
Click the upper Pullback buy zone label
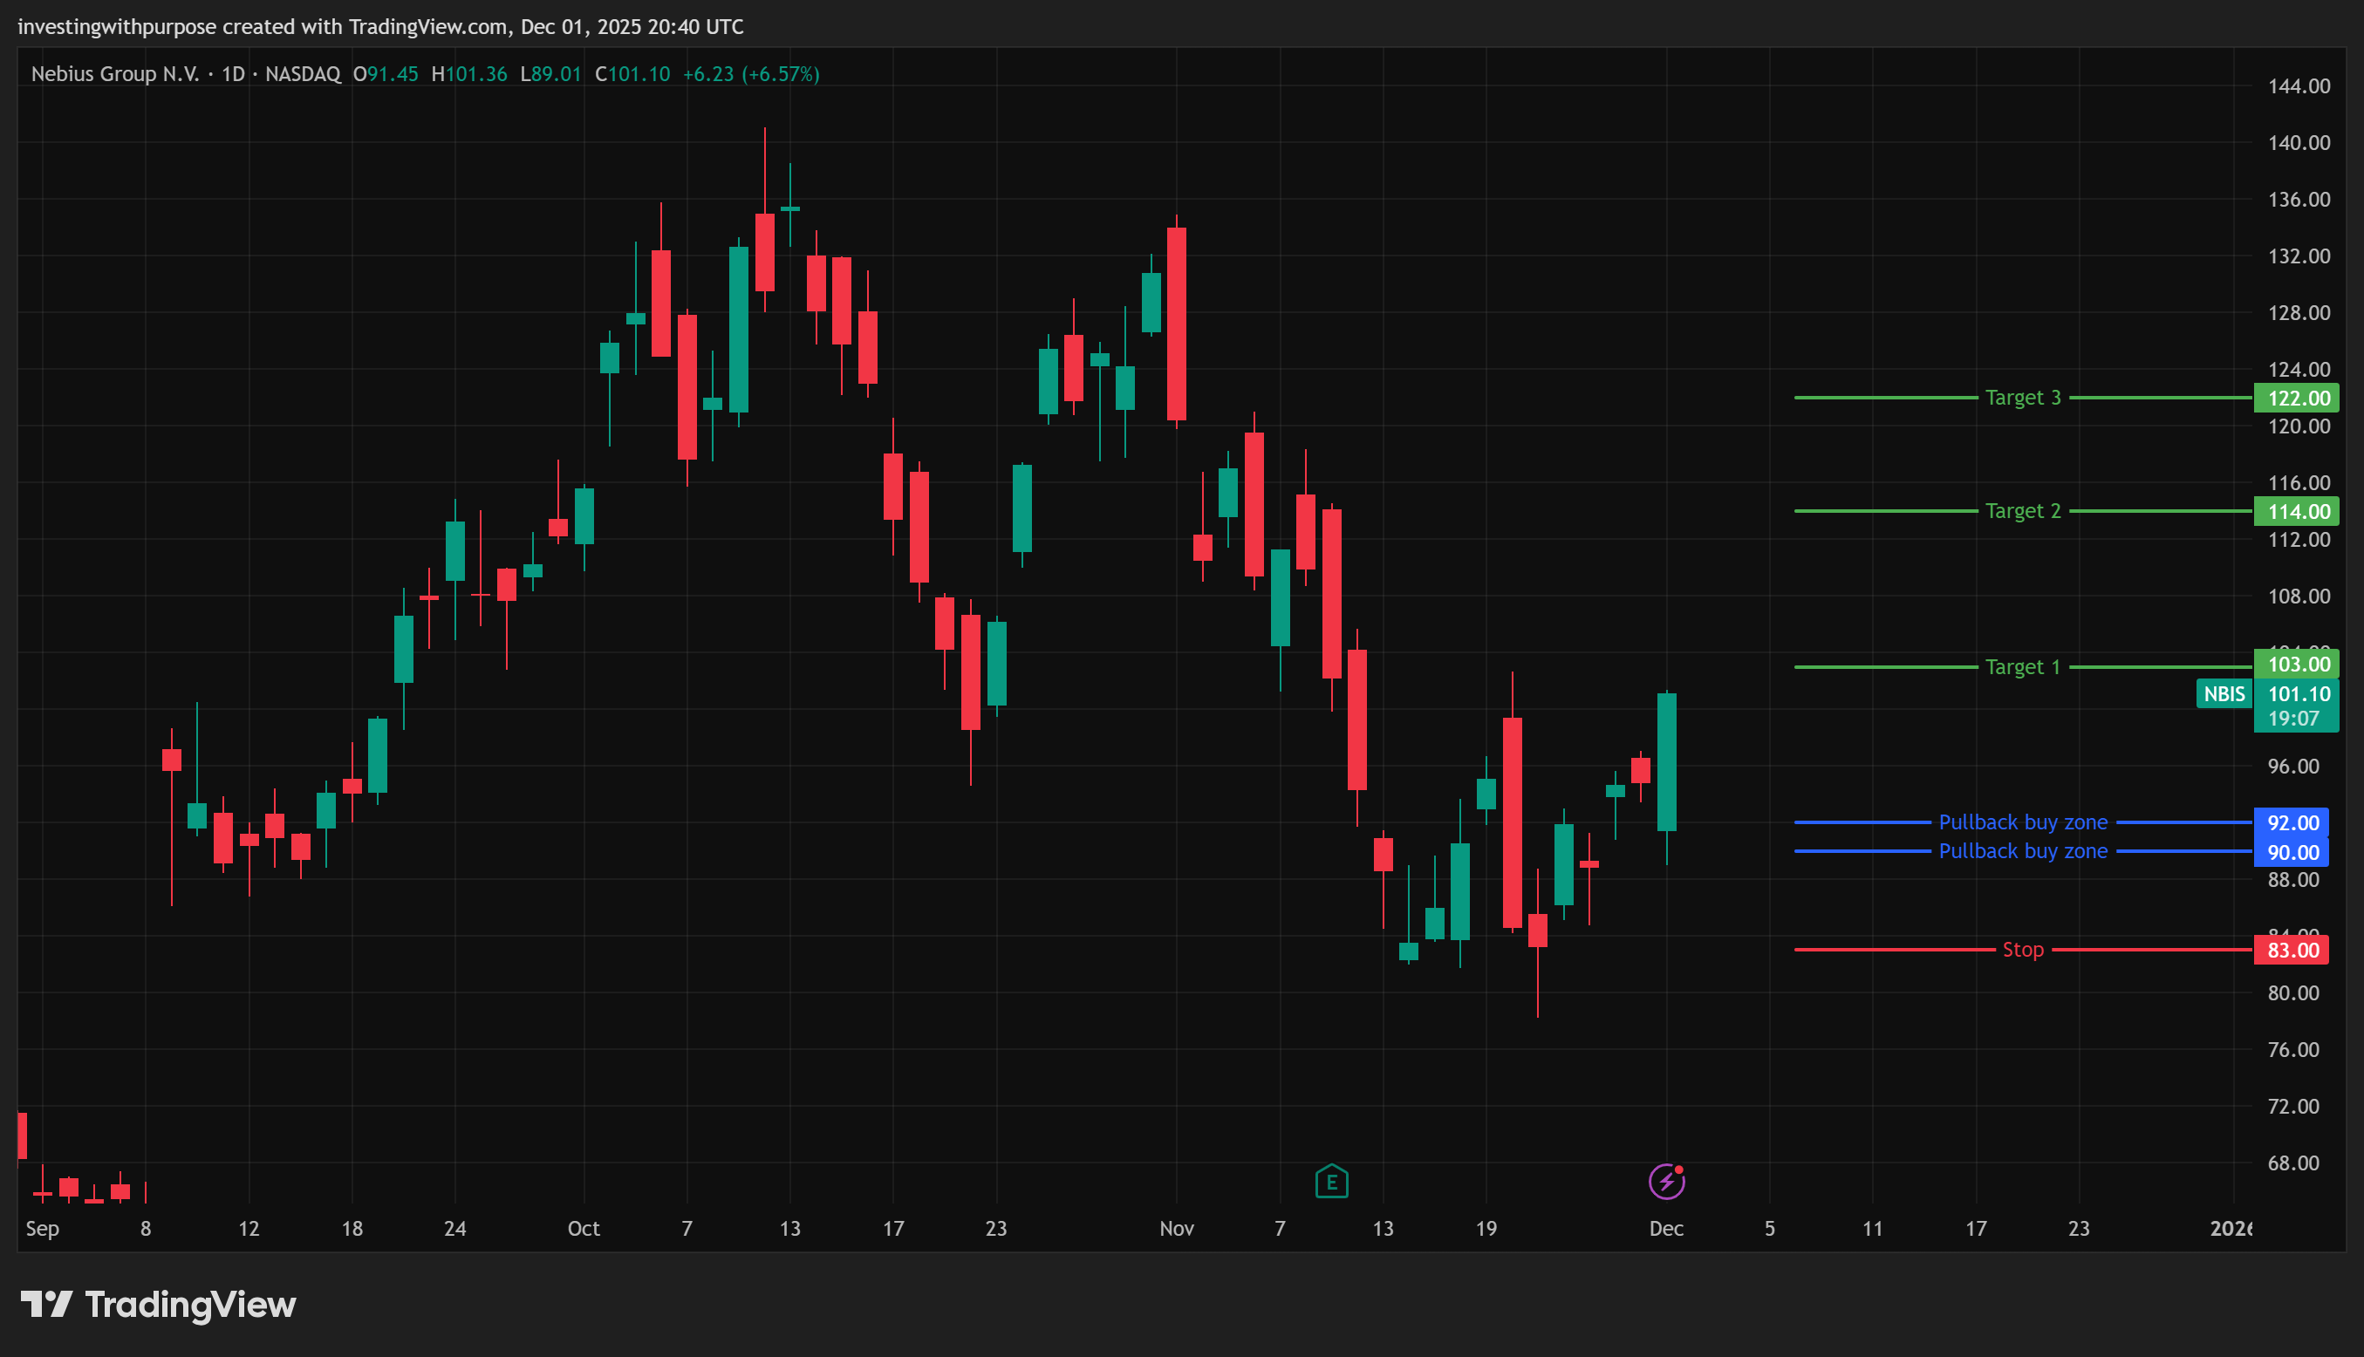click(2023, 822)
